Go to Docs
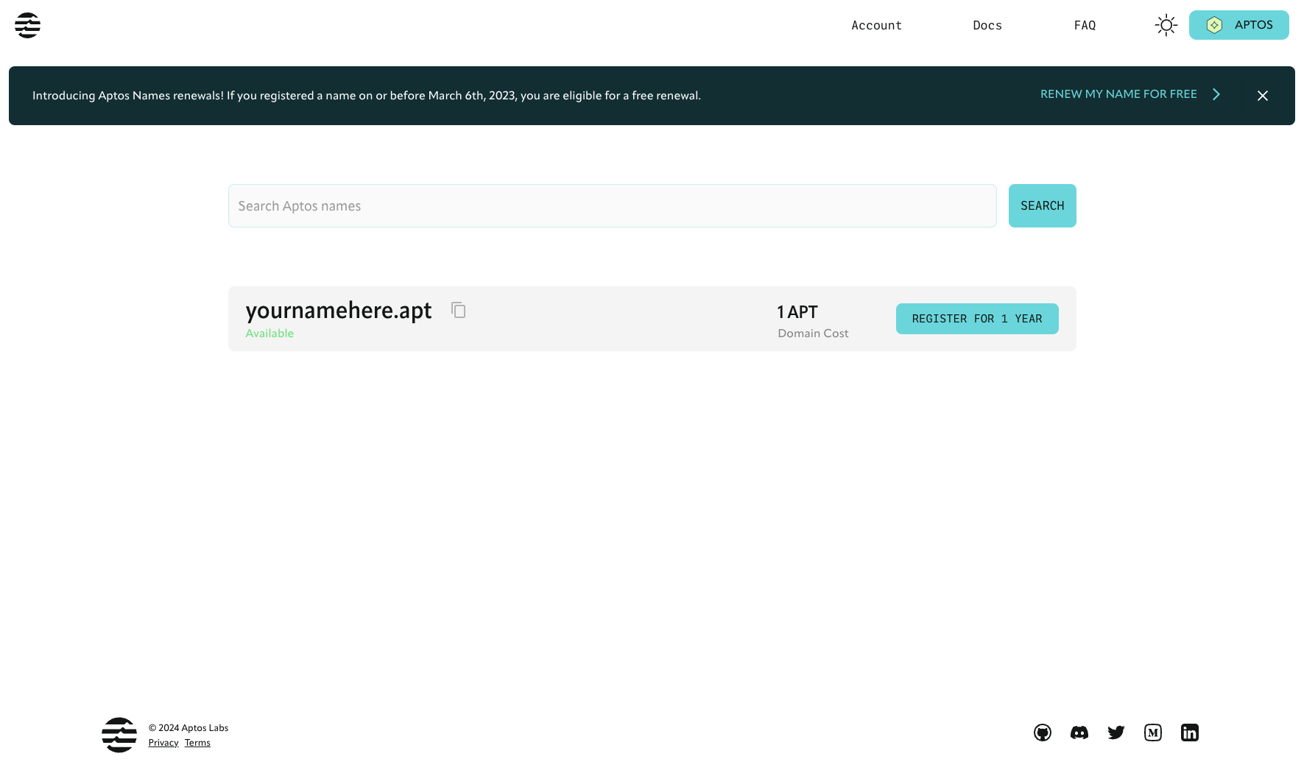This screenshot has width=1304, height=773. [x=987, y=25]
